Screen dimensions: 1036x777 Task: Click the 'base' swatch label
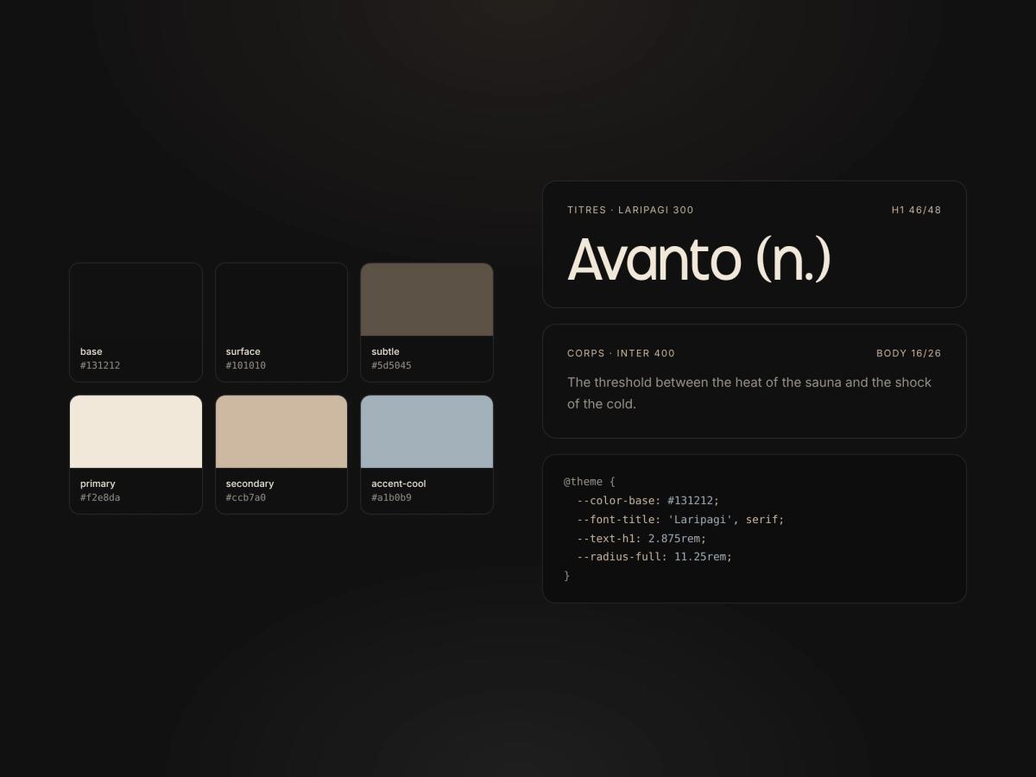point(91,351)
